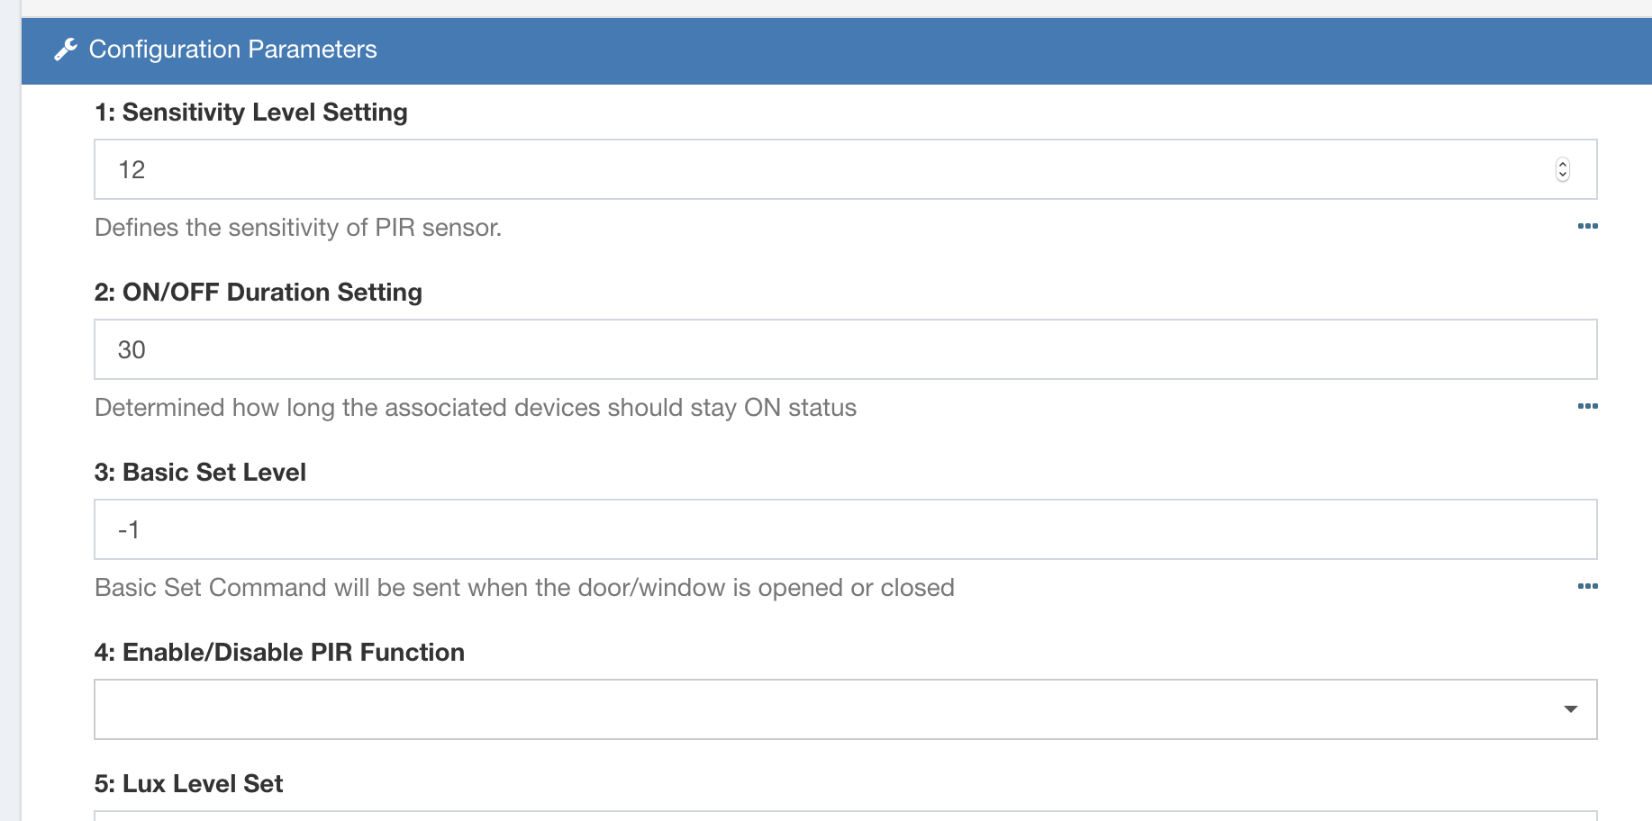Click the ON/OFF Duration Setting input field

coord(811,349)
